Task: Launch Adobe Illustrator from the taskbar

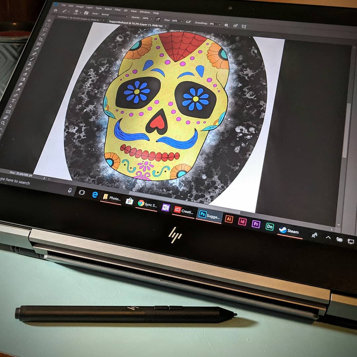Action: point(229,219)
